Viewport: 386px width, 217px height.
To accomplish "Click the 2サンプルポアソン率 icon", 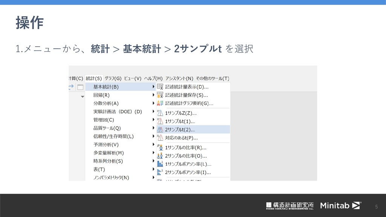I will click(x=160, y=172).
